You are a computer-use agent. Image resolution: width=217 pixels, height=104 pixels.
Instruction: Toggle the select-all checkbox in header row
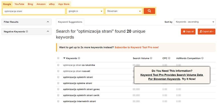pyautogui.click(x=58, y=58)
